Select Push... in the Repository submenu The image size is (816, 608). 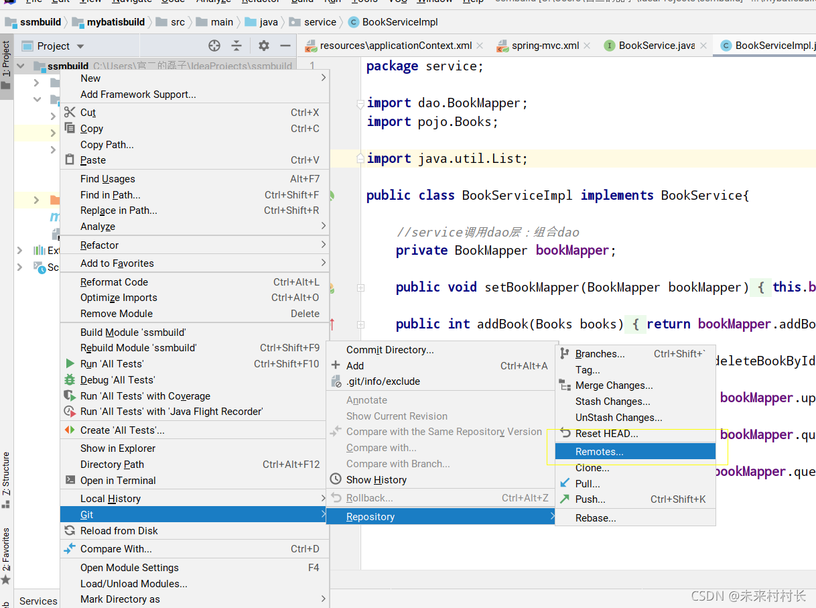pos(636,499)
